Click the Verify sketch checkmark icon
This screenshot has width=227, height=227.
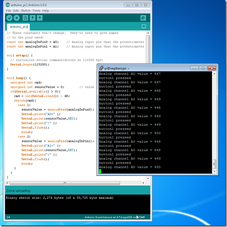click(x=9, y=18)
